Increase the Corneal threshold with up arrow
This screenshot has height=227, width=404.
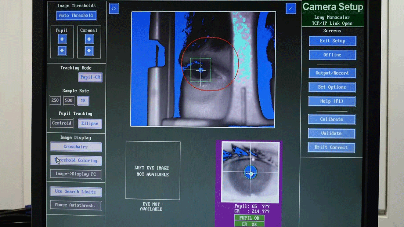click(89, 39)
